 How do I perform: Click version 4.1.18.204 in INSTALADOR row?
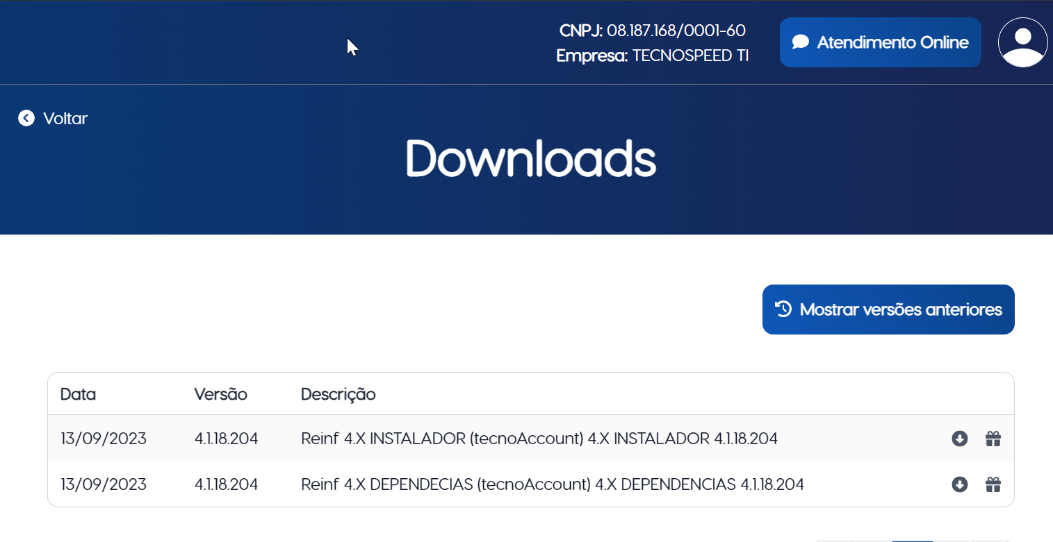point(227,439)
